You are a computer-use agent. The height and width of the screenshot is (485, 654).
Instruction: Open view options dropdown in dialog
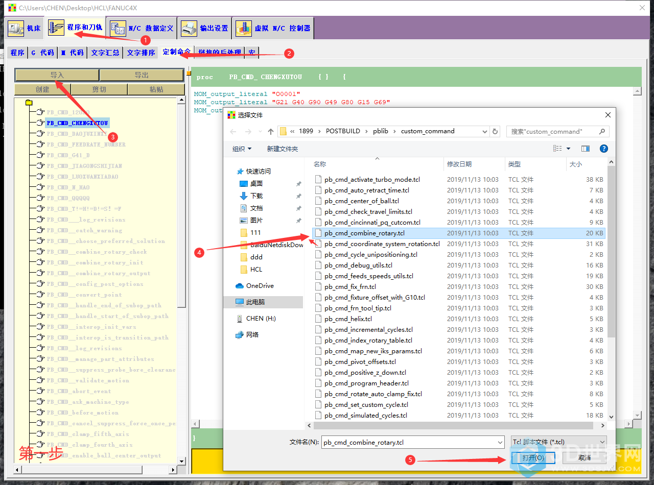tap(568, 149)
